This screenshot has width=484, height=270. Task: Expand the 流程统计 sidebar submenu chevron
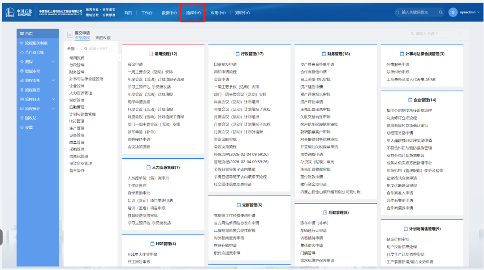pyautogui.click(x=53, y=109)
